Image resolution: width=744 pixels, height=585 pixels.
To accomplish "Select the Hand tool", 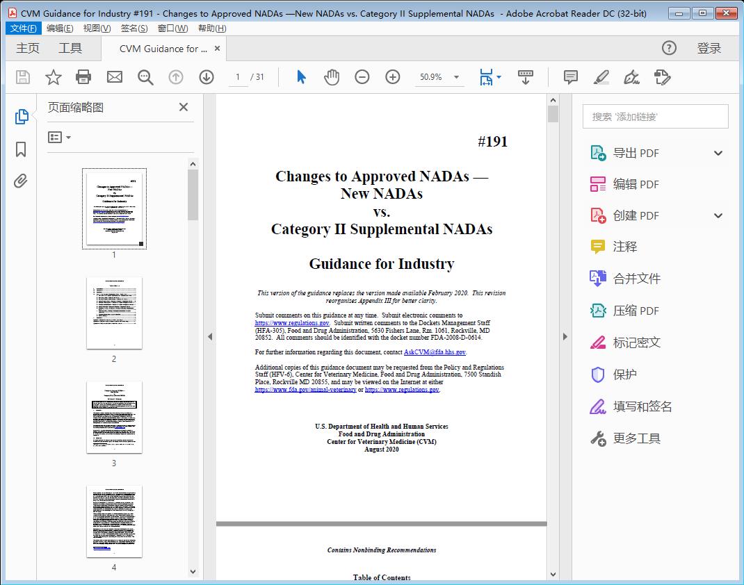I will 332,76.
